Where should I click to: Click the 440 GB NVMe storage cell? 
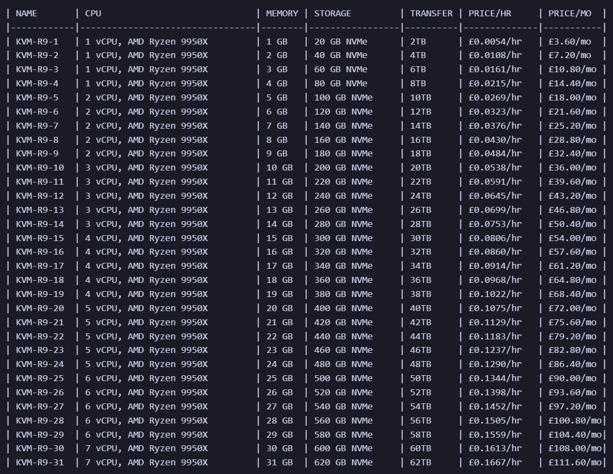tap(343, 336)
